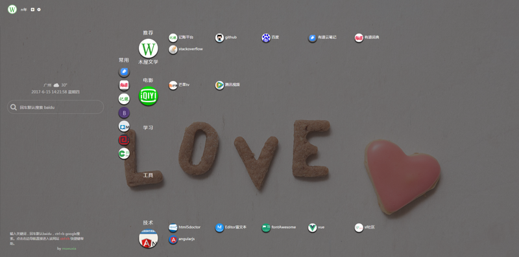Viewport: 519px width, 257px height.
Task: Focus the baidu search input field
Action: click(x=55, y=107)
